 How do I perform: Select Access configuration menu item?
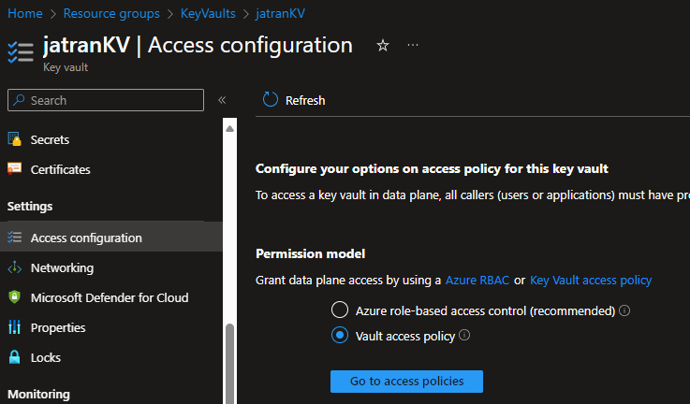[x=110, y=238]
